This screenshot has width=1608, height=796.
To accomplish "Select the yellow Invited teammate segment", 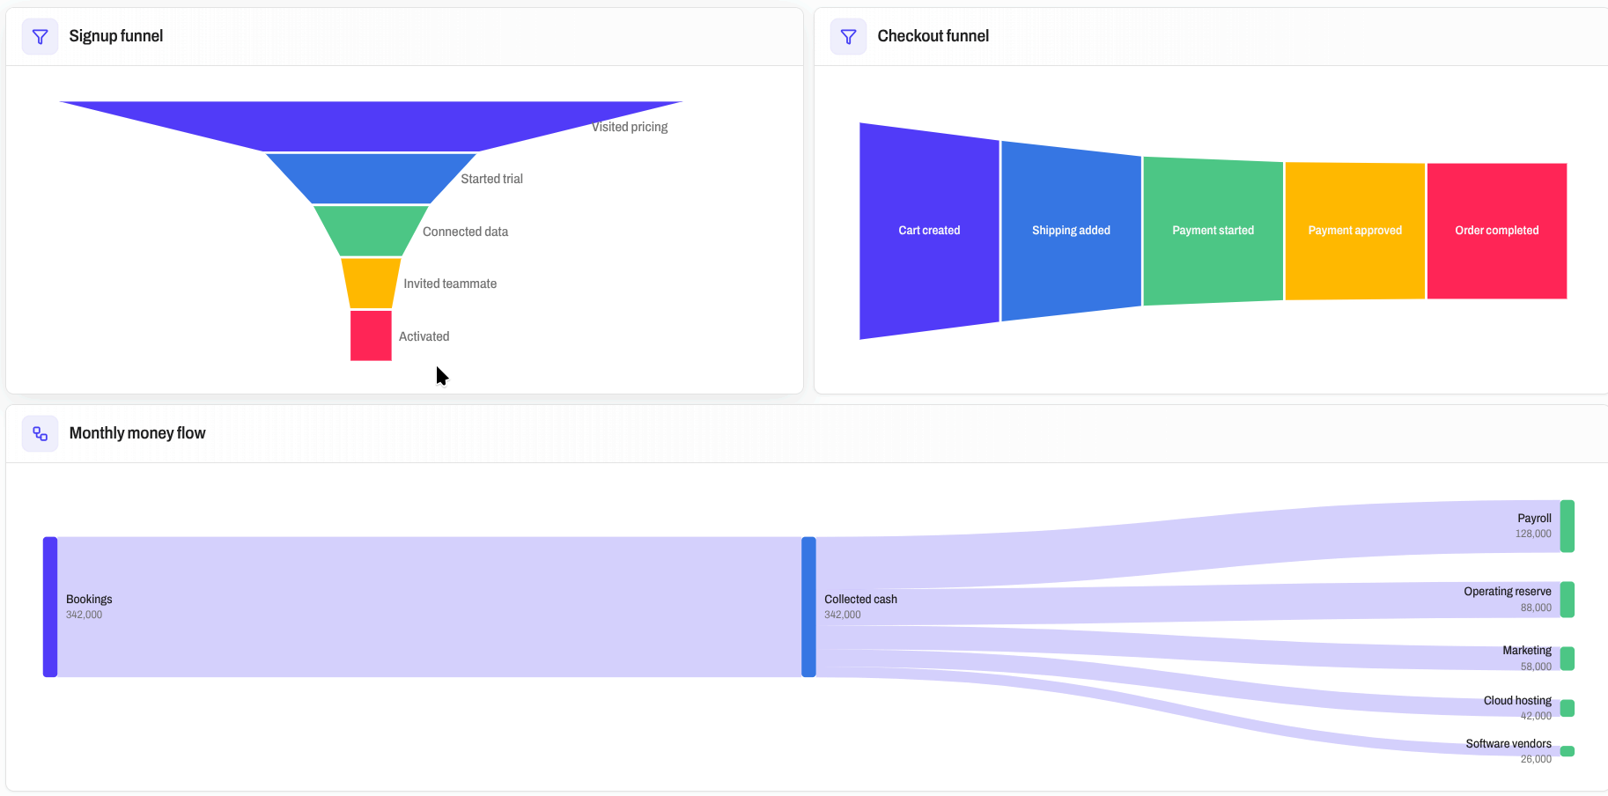I will 371,284.
